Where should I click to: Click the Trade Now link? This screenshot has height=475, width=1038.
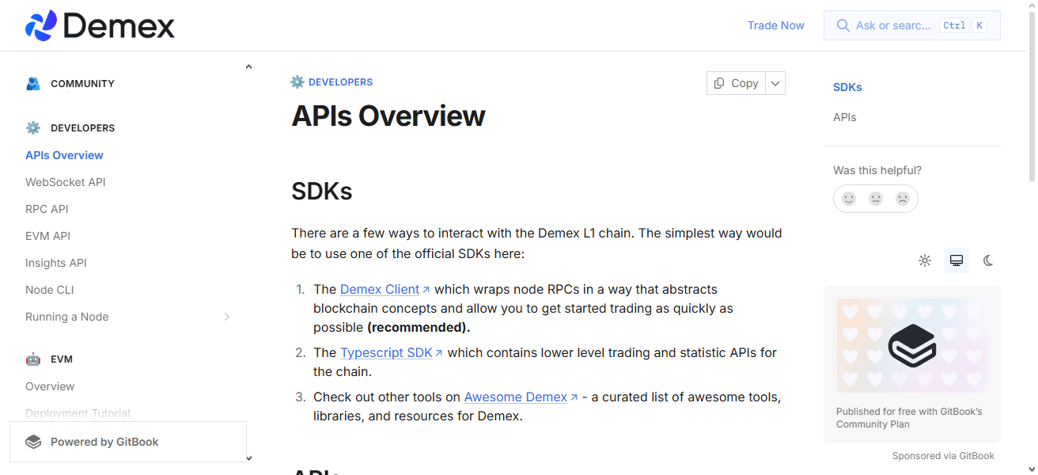775,25
